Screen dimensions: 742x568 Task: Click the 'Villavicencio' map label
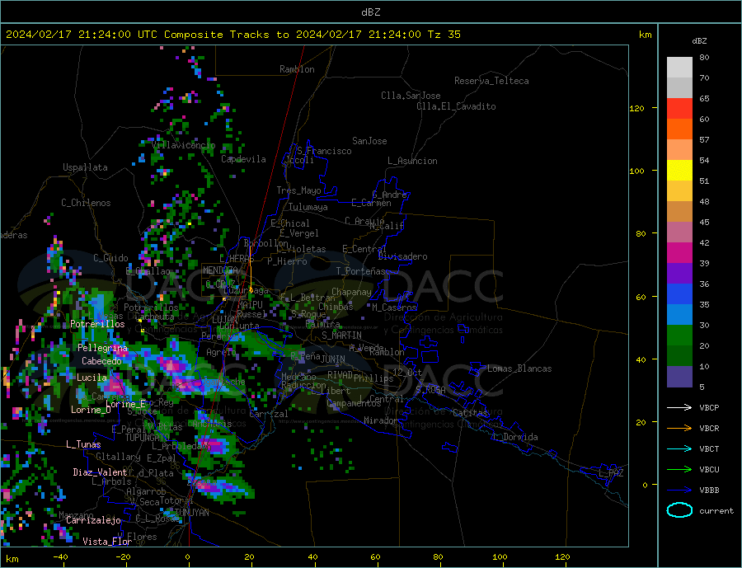tap(184, 145)
